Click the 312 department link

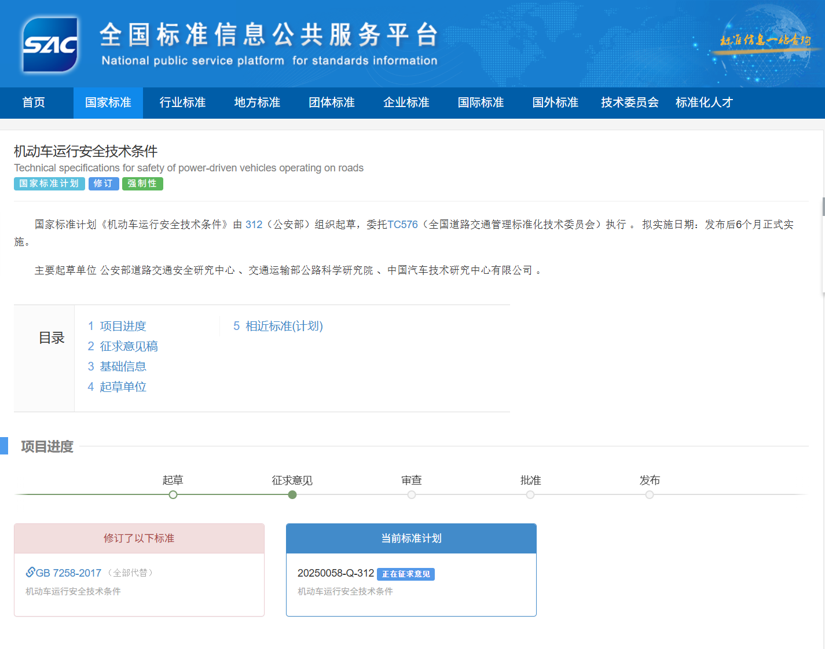254,225
